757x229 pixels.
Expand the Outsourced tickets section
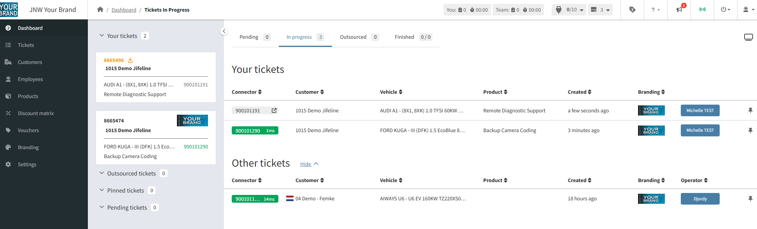click(x=131, y=174)
